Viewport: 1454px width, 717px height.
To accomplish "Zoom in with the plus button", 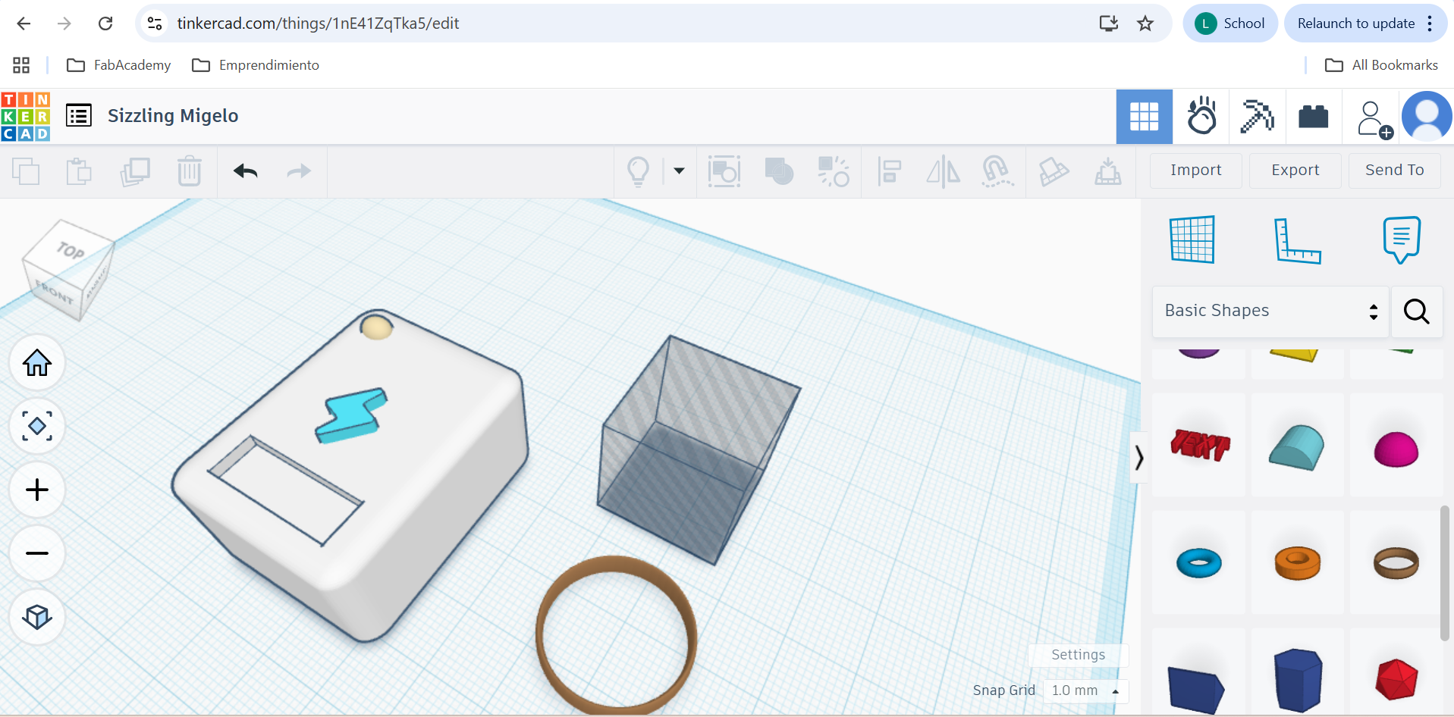I will tap(37, 490).
